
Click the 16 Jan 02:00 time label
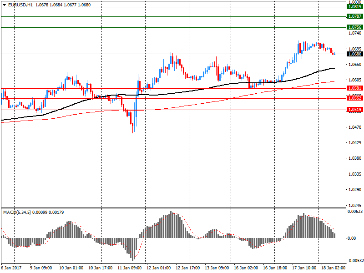[246, 268]
